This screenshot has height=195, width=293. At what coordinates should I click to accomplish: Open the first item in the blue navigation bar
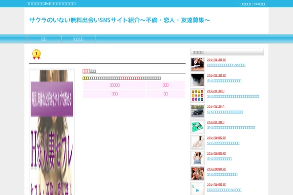tap(44, 39)
